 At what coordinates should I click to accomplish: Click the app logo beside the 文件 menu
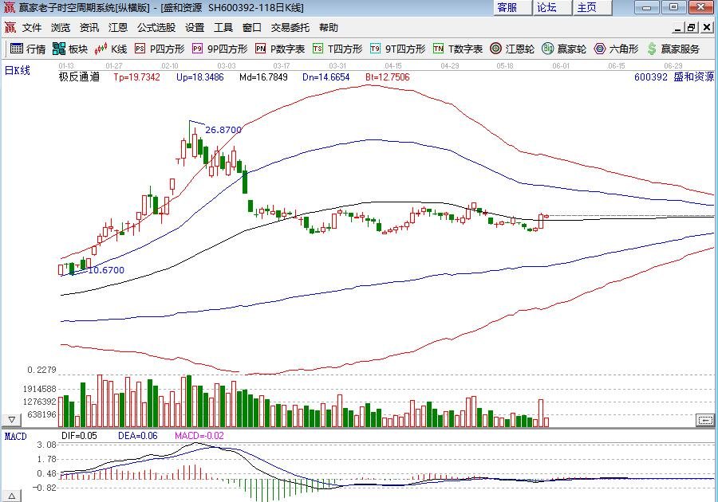(x=10, y=28)
